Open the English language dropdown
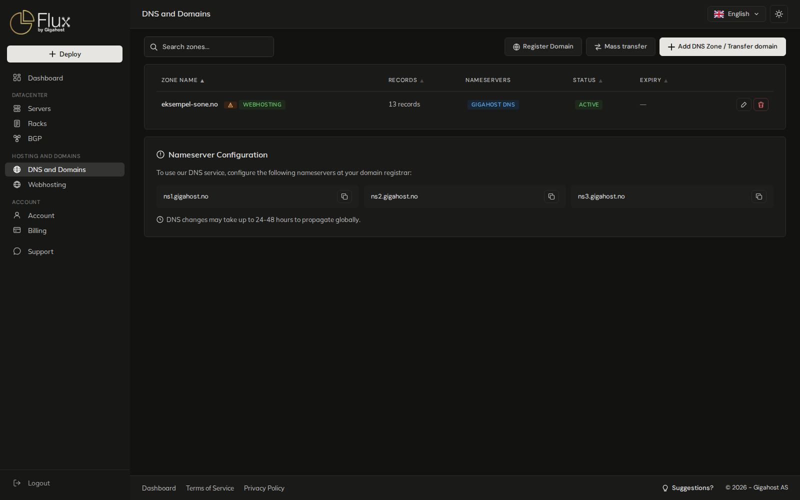The image size is (800, 500). click(736, 14)
